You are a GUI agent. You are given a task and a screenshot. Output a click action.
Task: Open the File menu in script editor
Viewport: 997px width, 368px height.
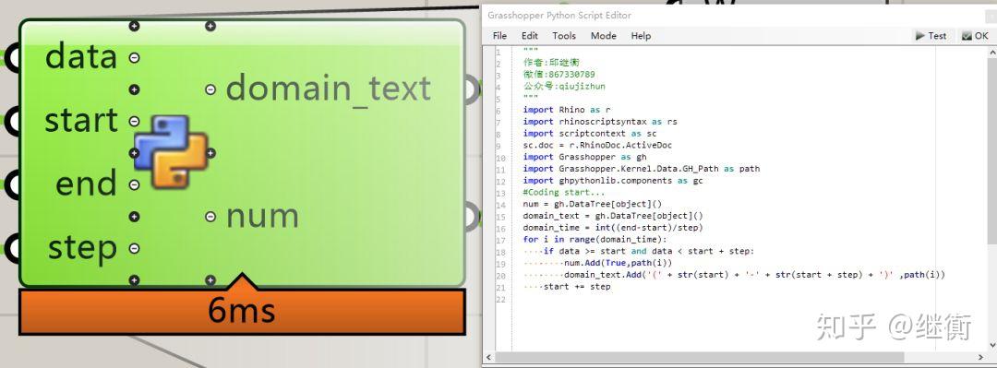pos(499,36)
